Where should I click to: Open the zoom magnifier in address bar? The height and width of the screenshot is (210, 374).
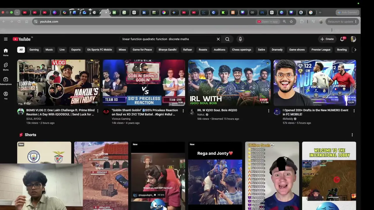(284, 22)
